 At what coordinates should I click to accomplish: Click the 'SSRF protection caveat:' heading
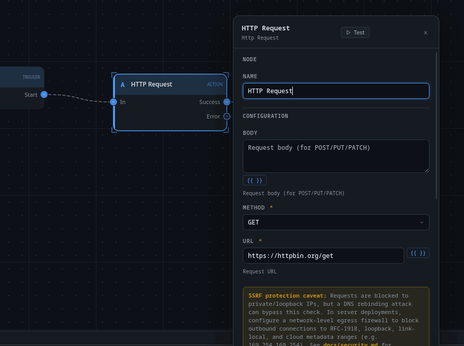[x=287, y=296]
